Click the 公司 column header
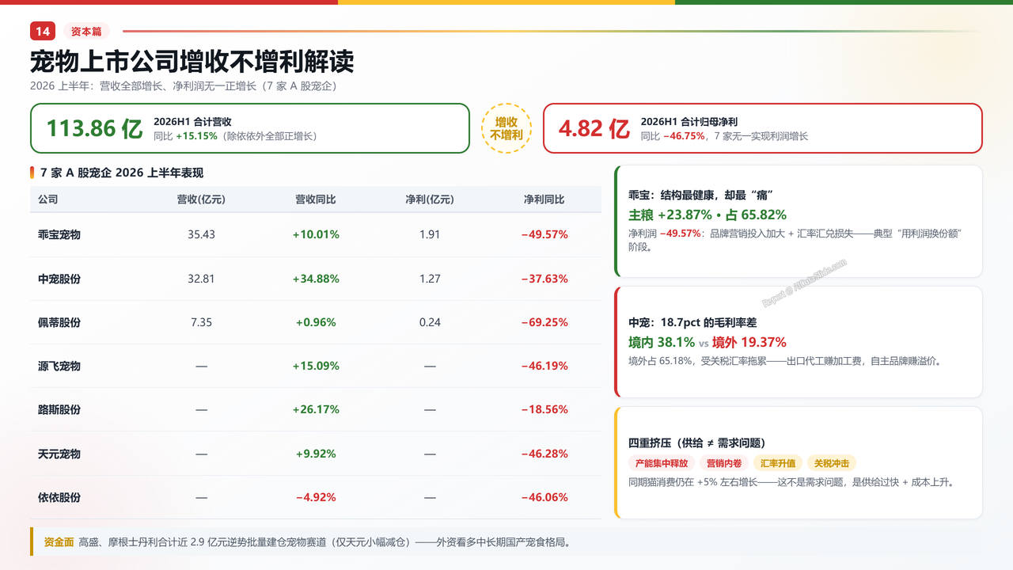 click(x=48, y=199)
